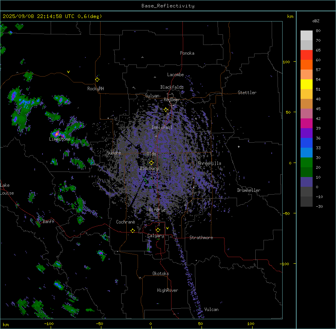Select the red 60-65 dBZ legend swatch
Viewport: 336px width, 329px height.
tap(306, 55)
